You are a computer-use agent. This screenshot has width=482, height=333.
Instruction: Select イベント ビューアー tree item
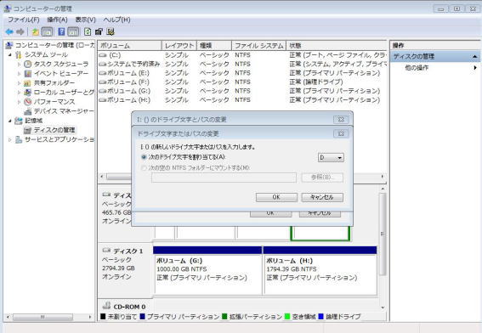(61, 73)
